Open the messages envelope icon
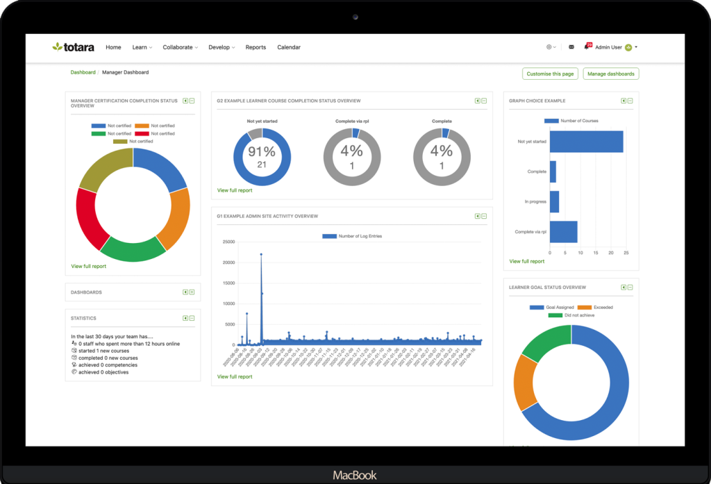 [x=571, y=47]
